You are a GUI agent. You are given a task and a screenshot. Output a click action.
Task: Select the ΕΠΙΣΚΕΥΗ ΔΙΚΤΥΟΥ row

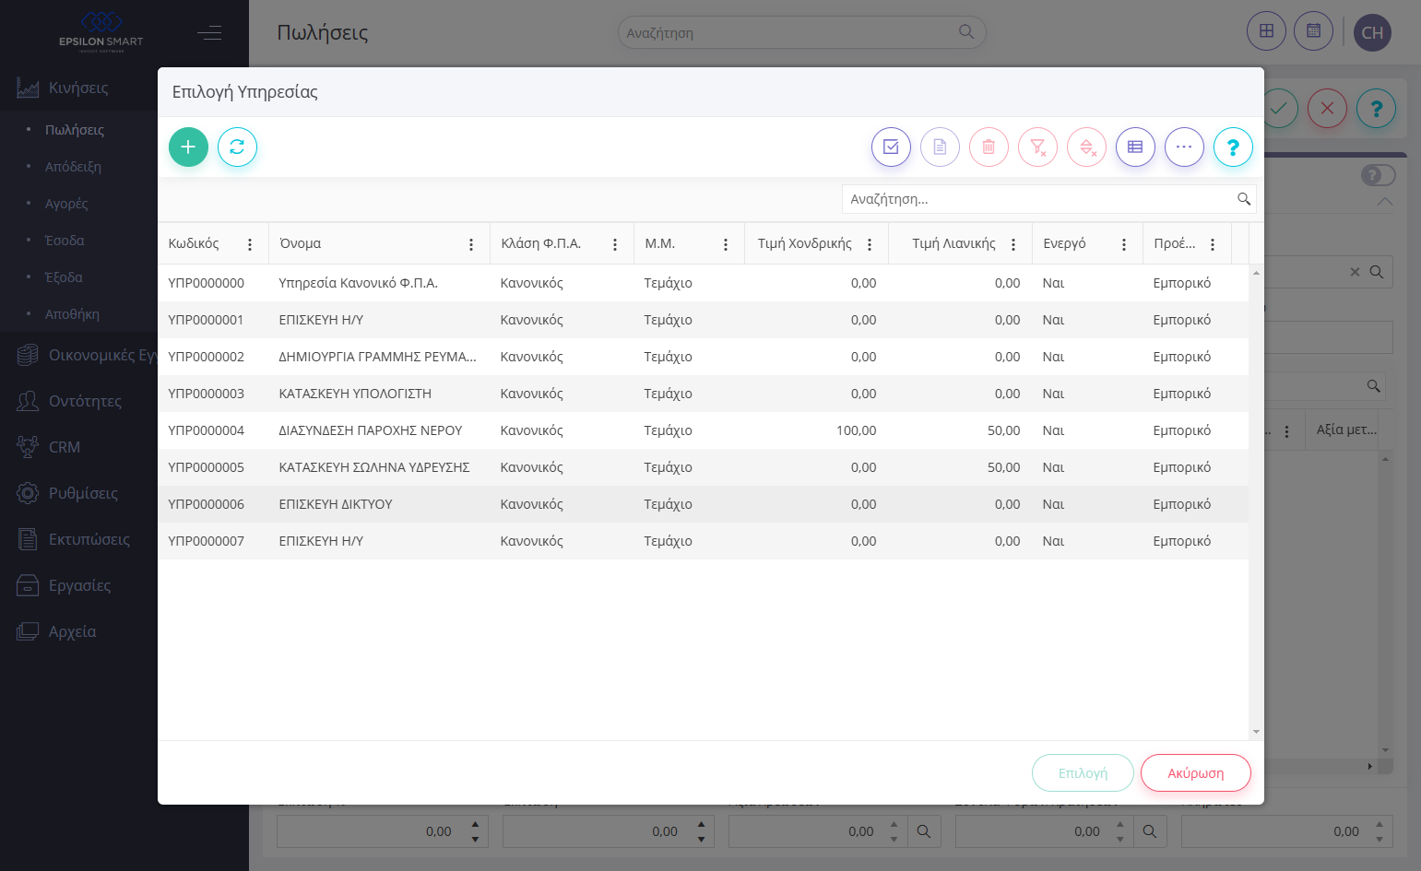click(703, 504)
